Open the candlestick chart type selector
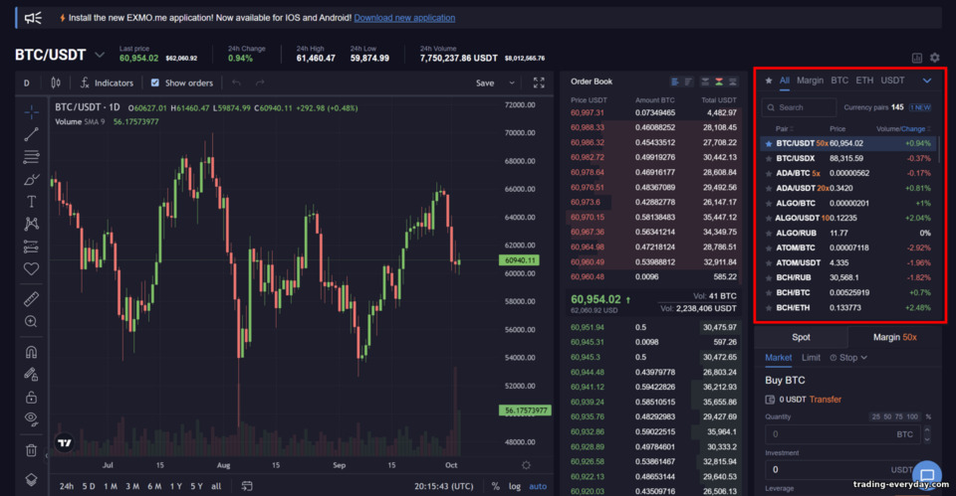This screenshot has height=496, width=956. pos(56,83)
